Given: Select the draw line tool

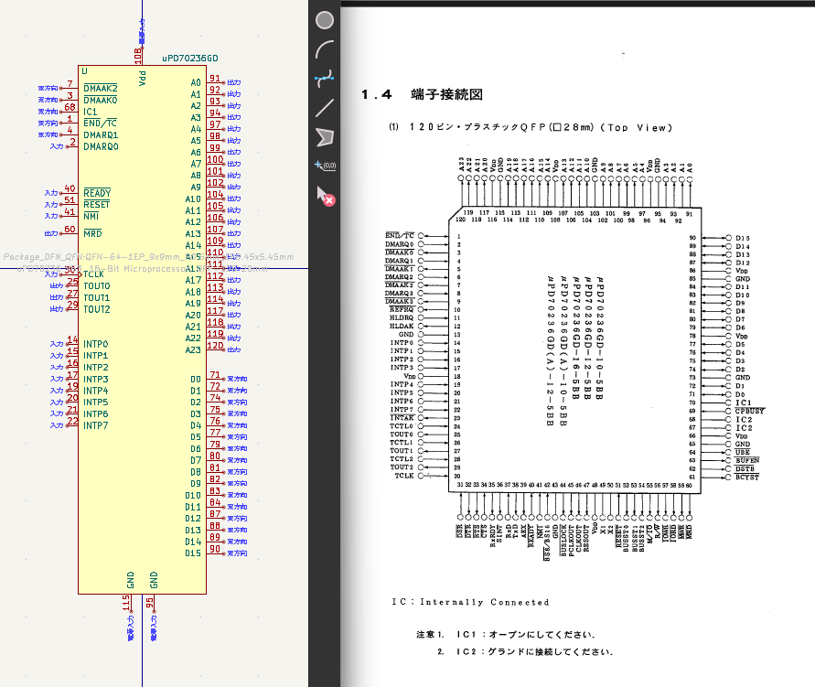Looking at the screenshot, I should [x=325, y=108].
